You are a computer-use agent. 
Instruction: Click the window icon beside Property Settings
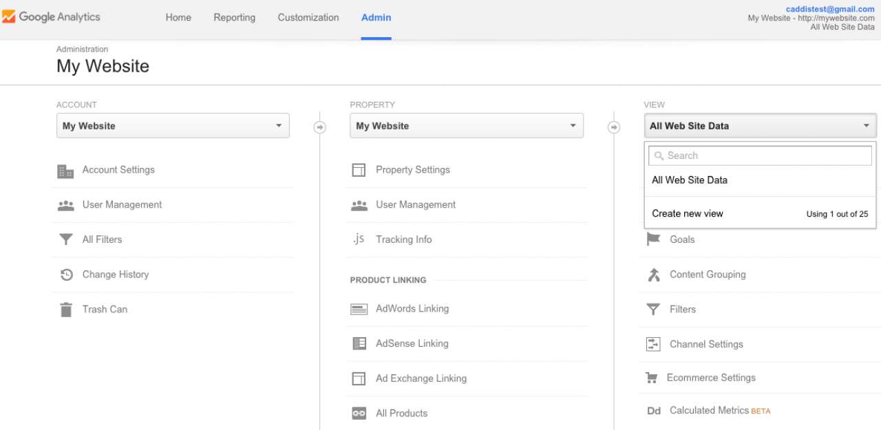[x=359, y=170]
